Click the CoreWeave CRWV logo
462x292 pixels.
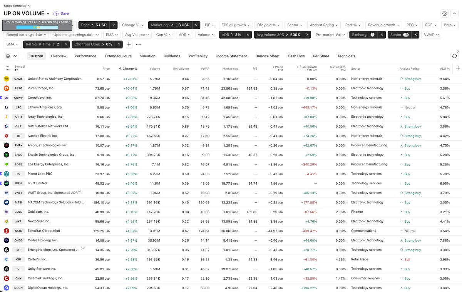(x=7, y=98)
